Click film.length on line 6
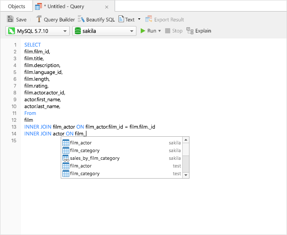 37,79
